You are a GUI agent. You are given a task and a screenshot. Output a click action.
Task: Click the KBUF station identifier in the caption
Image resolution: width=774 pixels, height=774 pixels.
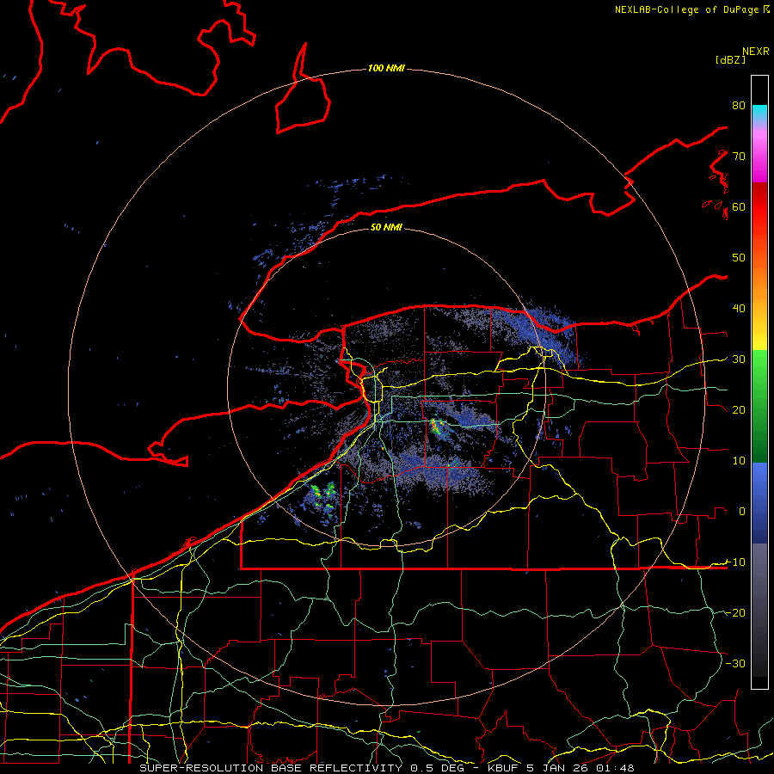503,768
